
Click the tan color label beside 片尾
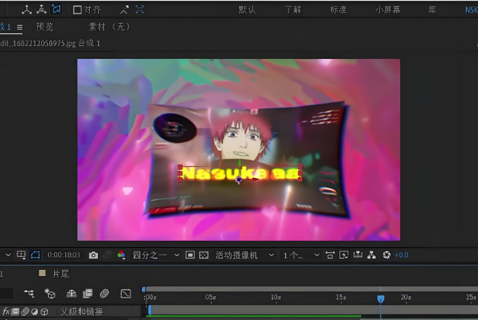click(x=43, y=273)
